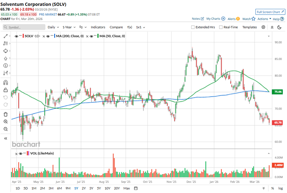287x193 pixels.
Task: Toggle log scale button
Action: [x=281, y=188]
